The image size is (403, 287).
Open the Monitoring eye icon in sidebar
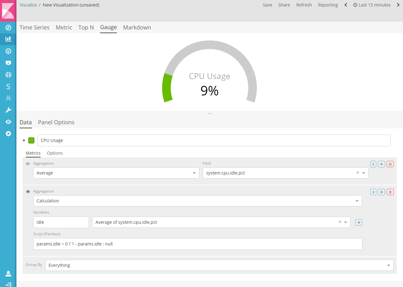pos(8,122)
